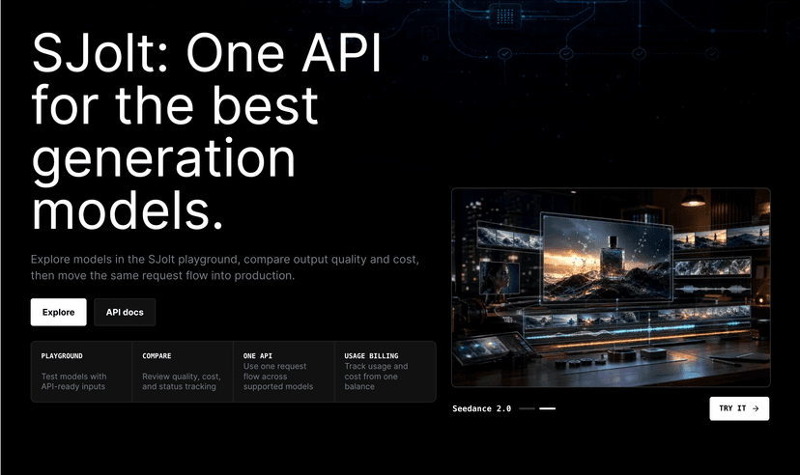Click 'Track usage and cost from one balance' text
The height and width of the screenshot is (475, 800).
pos(376,377)
